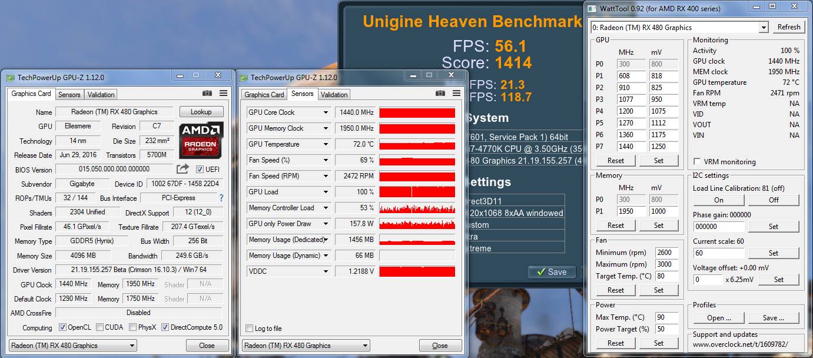Click WattTool title bar app icon
Screen dimensions: 813x358
[592, 8]
